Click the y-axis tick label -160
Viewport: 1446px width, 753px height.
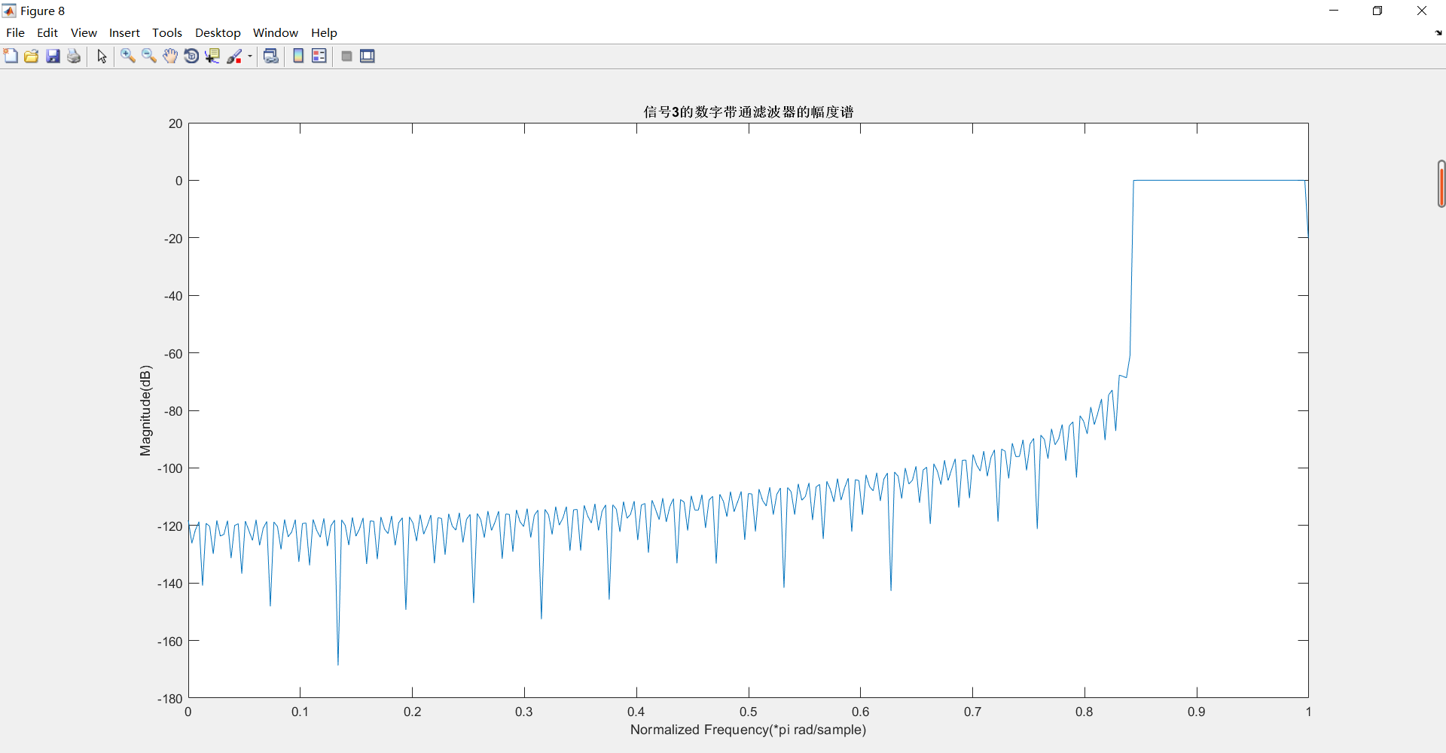(x=169, y=642)
